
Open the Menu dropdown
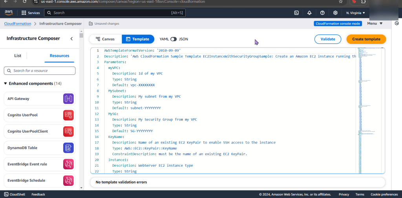coord(375,24)
